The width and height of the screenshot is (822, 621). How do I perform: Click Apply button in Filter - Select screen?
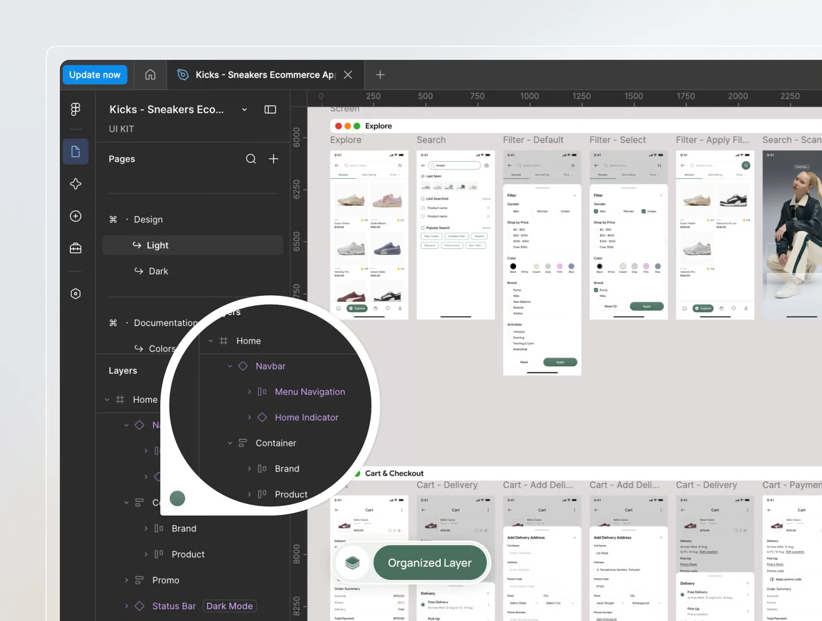point(647,306)
